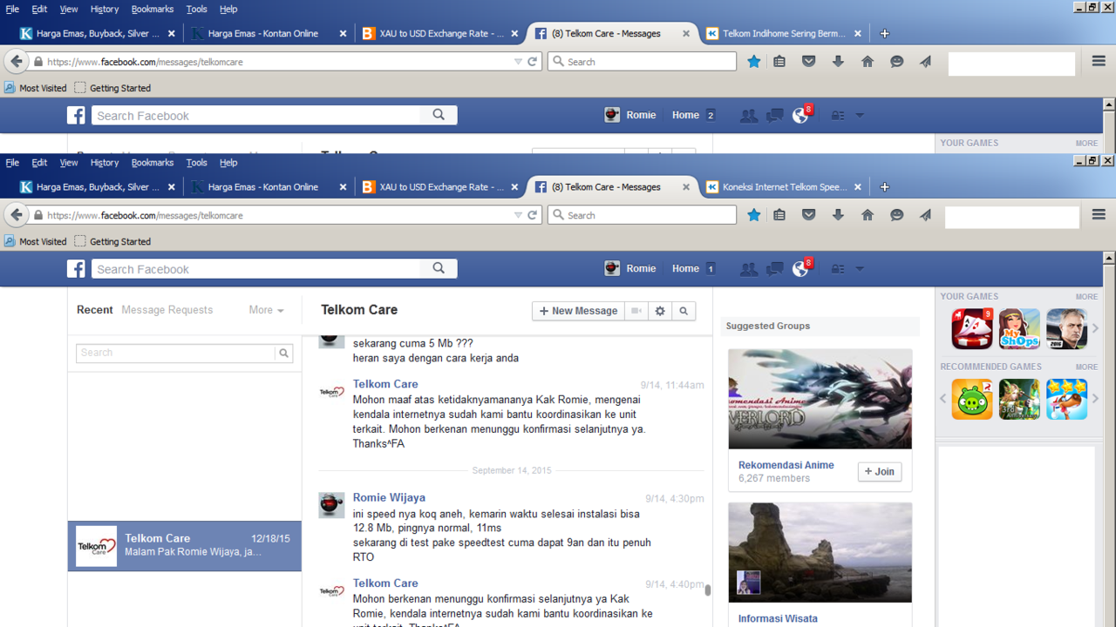
Task: Open downloads arrow in front window toolbar
Action: [x=838, y=215]
